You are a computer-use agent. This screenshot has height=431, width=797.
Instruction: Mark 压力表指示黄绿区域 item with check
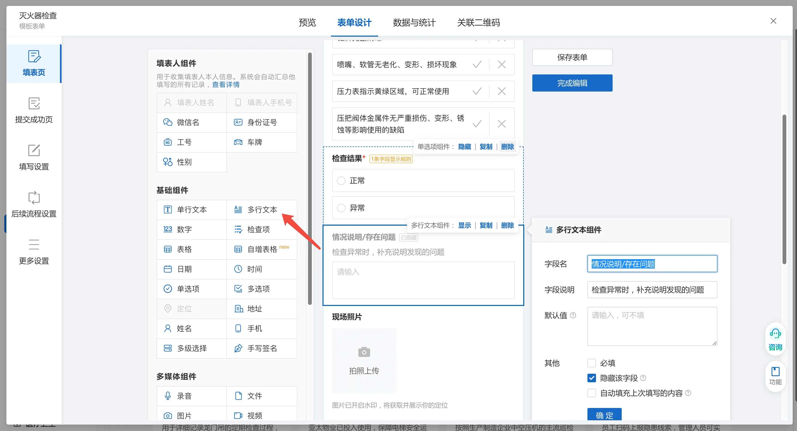[477, 91]
